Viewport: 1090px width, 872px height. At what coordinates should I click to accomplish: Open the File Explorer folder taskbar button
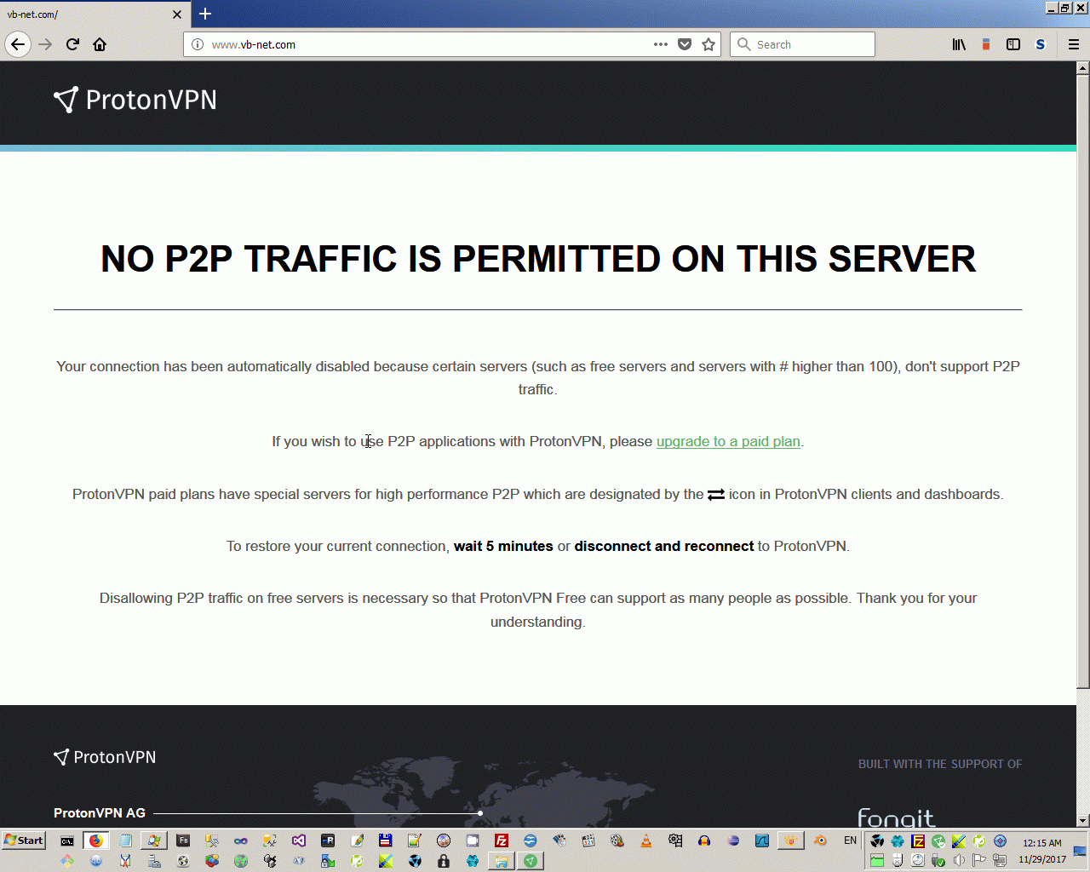pyautogui.click(x=502, y=861)
